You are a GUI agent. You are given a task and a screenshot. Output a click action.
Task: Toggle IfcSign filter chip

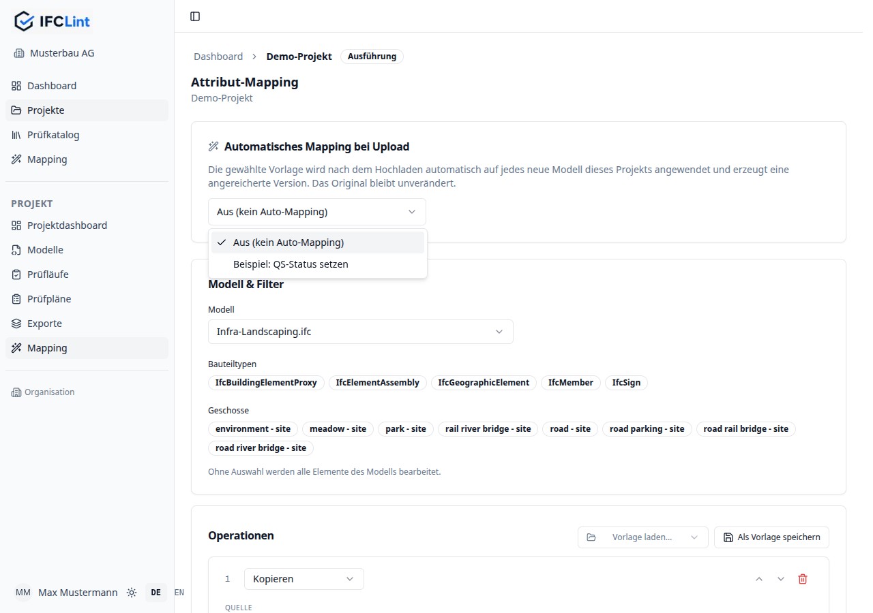pos(626,383)
